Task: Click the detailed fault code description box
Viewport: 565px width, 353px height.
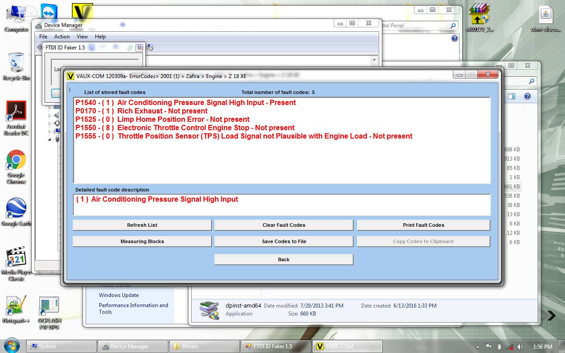Action: coord(282,204)
